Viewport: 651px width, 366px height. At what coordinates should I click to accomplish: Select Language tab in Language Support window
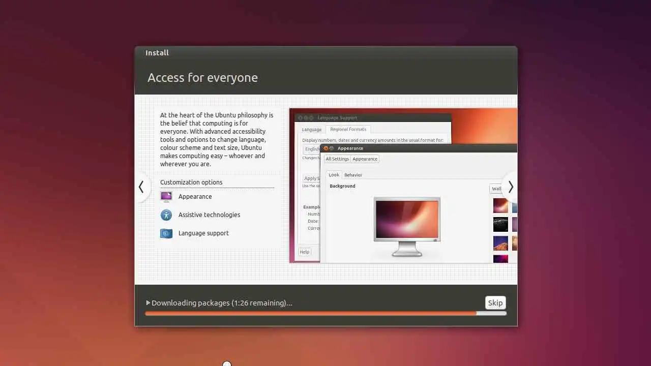point(312,130)
